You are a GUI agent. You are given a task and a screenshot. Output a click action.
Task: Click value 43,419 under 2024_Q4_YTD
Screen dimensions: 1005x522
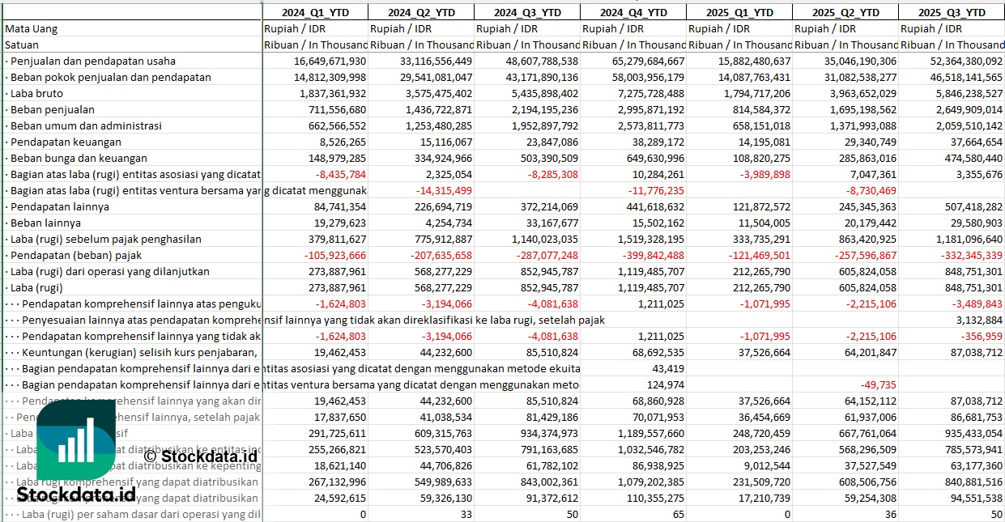[668, 368]
